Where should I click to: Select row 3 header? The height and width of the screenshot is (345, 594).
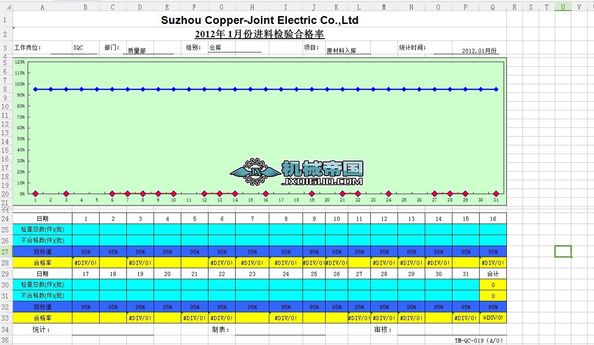(x=6, y=48)
